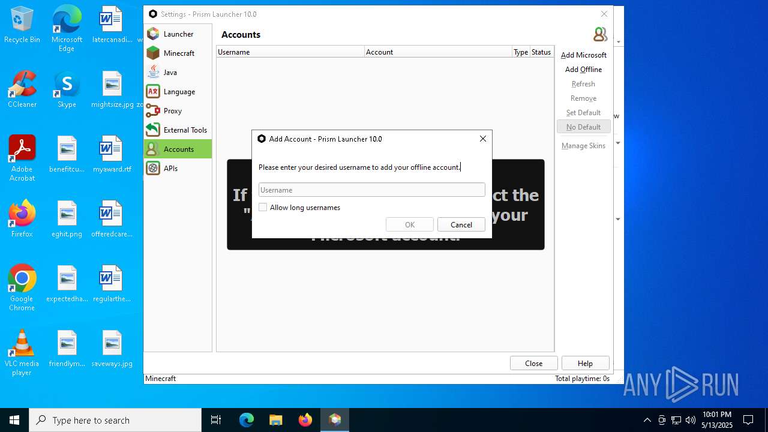768x432 pixels.
Task: Open VLC media player desktop shortcut
Action: (22, 353)
